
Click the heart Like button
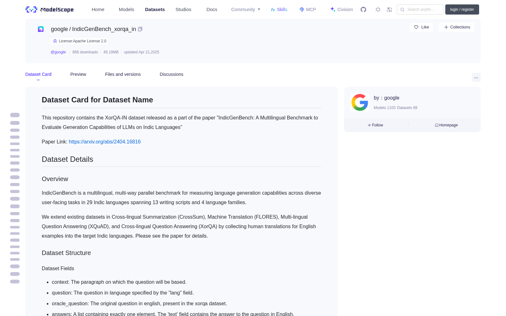[x=421, y=27]
